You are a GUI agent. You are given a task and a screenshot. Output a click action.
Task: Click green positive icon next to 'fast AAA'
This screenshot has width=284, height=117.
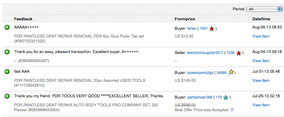[7, 72]
